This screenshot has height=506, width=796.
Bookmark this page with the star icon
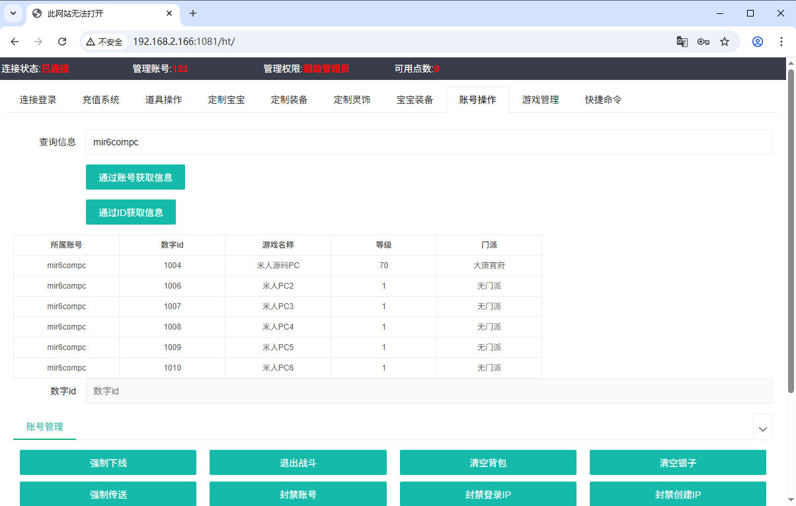(x=725, y=42)
